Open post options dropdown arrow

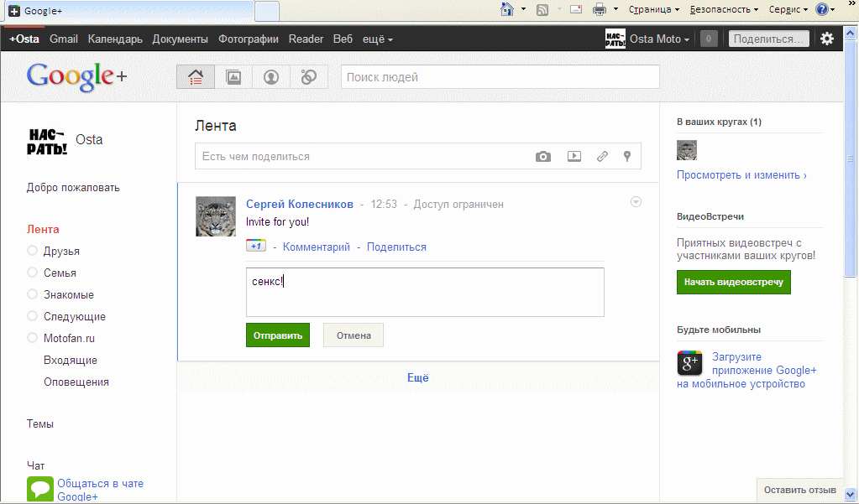tap(636, 202)
